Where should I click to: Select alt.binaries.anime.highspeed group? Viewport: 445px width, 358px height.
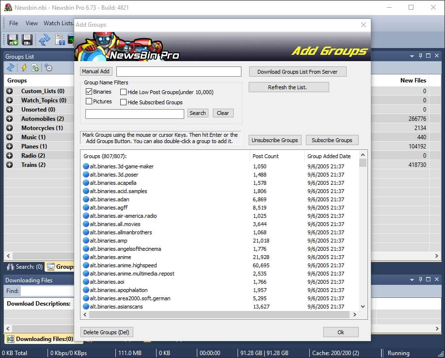(123, 265)
